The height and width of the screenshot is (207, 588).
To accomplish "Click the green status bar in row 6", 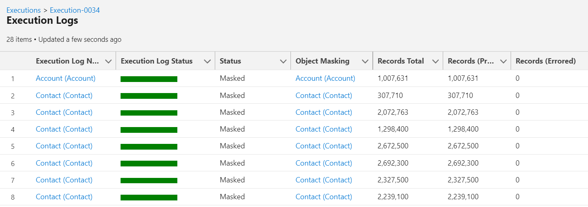I will (149, 164).
